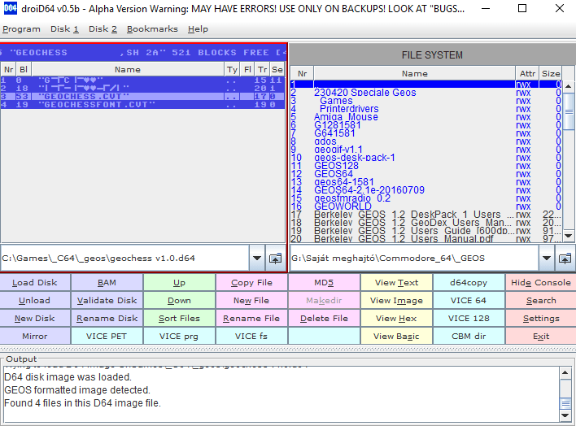Screen dimensions: 576x426
Task: Expand the right directory path dropdown
Action: (545, 259)
